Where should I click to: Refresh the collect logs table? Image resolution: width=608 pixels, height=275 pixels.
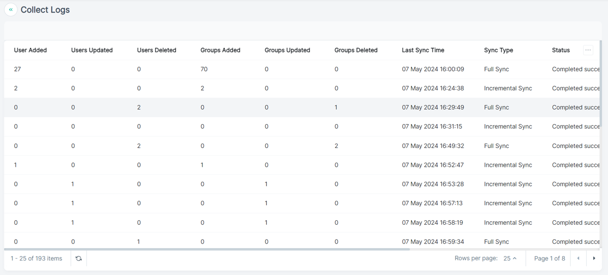tap(79, 258)
